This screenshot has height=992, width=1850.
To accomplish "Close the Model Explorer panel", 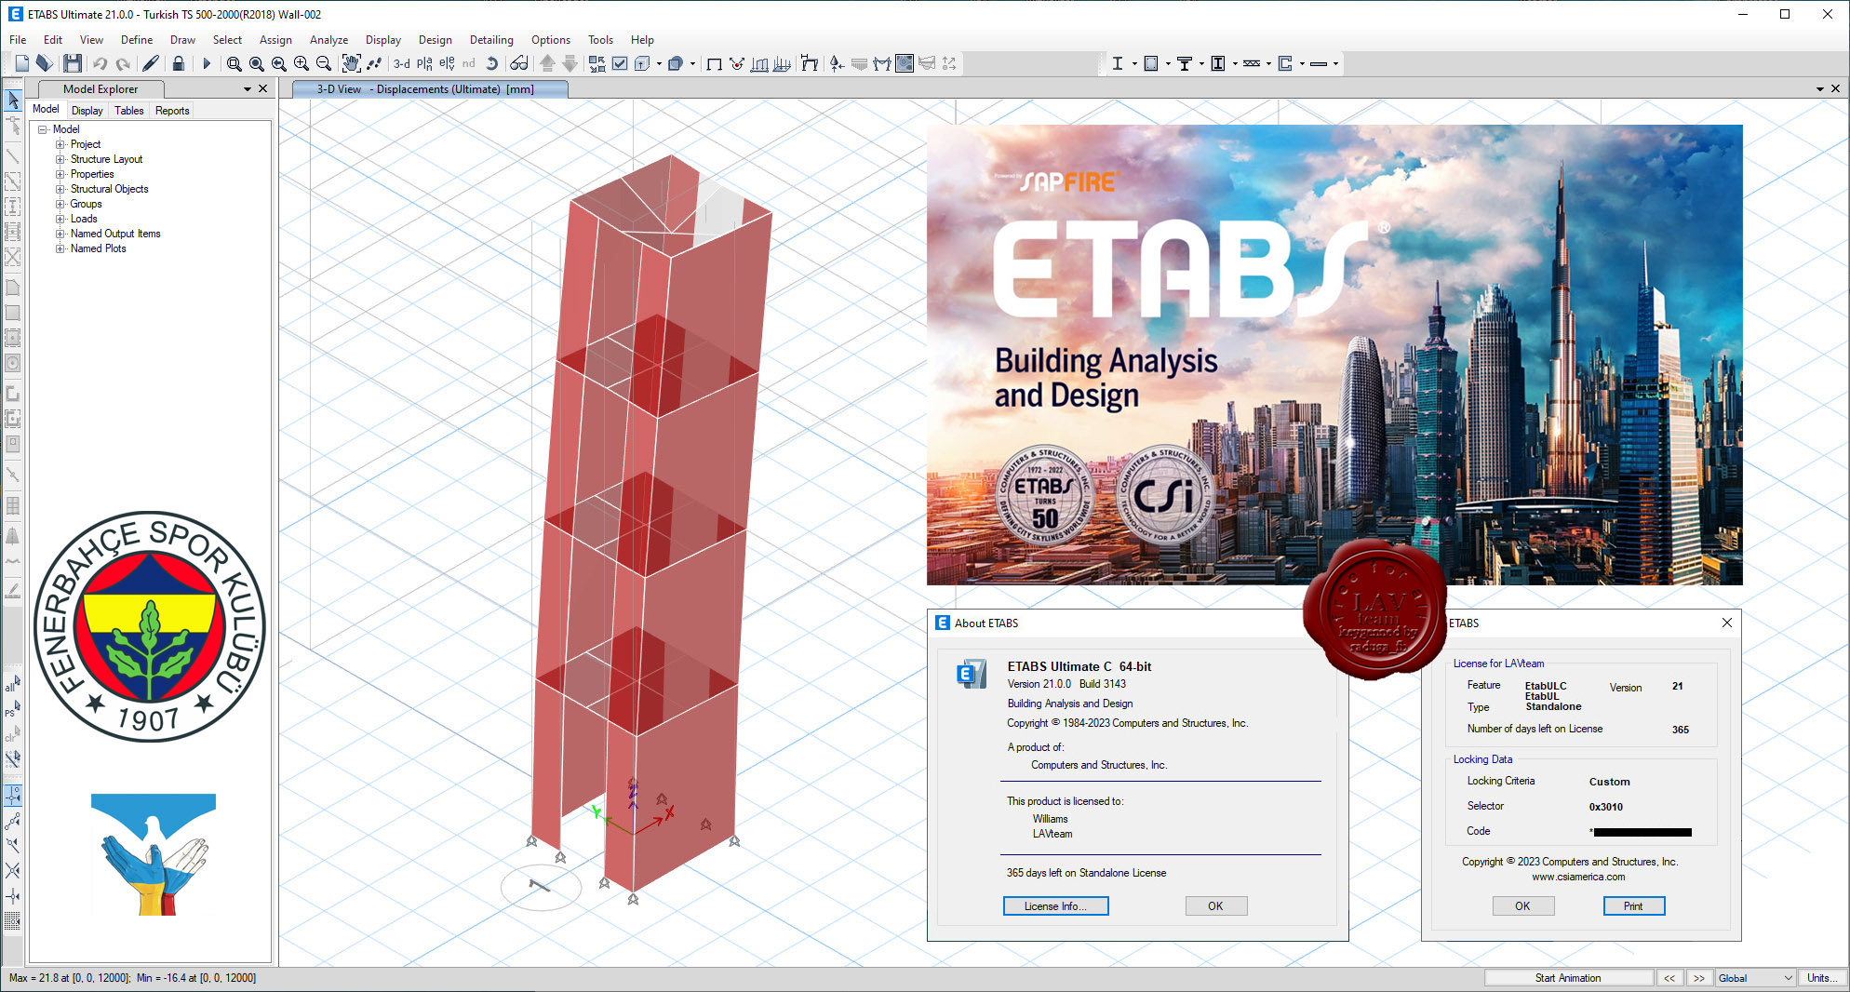I will (263, 89).
